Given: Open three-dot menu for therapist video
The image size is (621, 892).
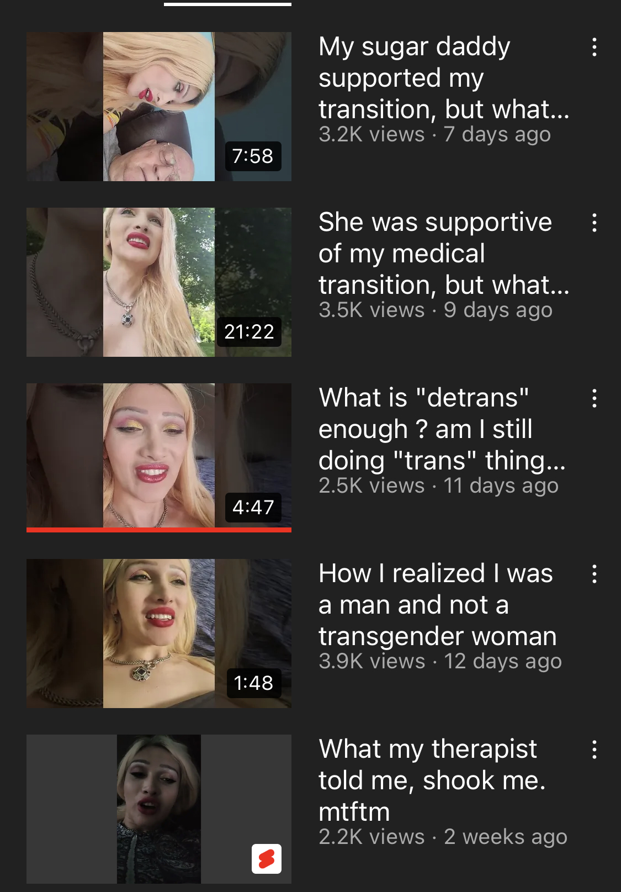Looking at the screenshot, I should [x=594, y=750].
